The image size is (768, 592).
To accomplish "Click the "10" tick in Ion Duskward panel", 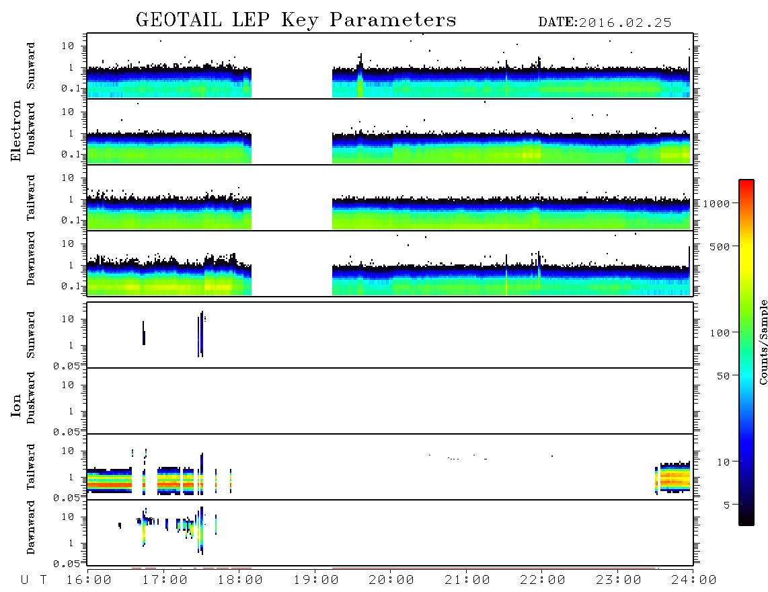I will tap(68, 385).
